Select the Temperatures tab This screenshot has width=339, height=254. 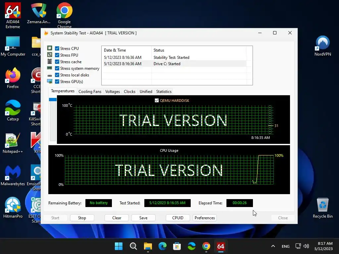tap(63, 91)
